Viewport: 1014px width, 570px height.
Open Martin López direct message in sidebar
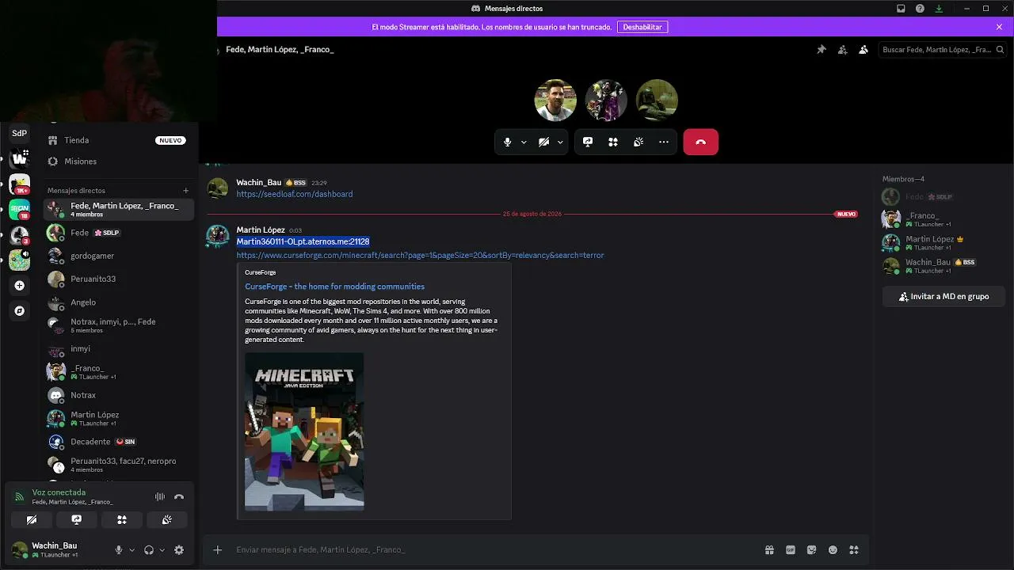[x=117, y=418]
